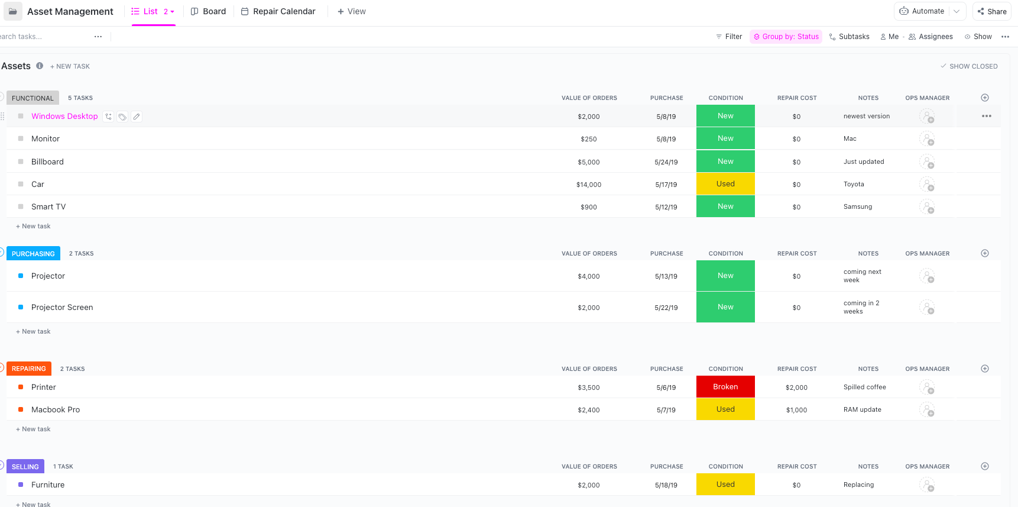
Task: Toggle the Subtasks display option
Action: point(850,37)
